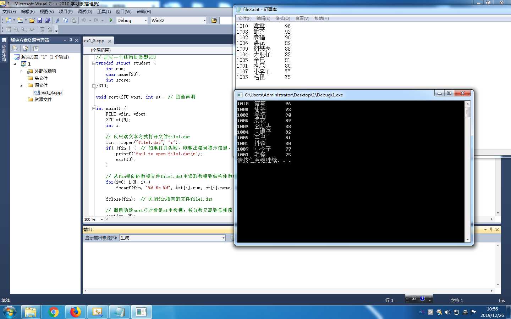Click the Save All toolbar icon
Image resolution: width=511 pixels, height=319 pixels.
click(48, 21)
